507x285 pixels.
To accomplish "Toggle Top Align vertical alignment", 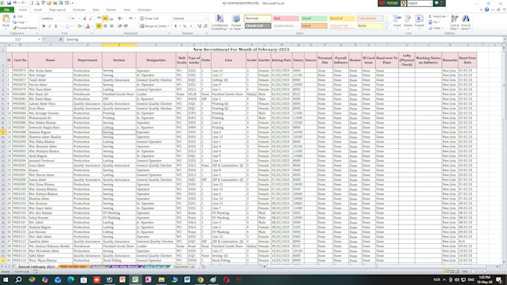I will [x=99, y=19].
